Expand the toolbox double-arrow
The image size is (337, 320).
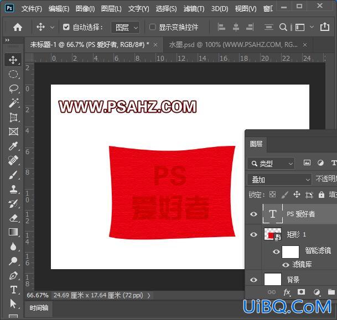pos(7,40)
